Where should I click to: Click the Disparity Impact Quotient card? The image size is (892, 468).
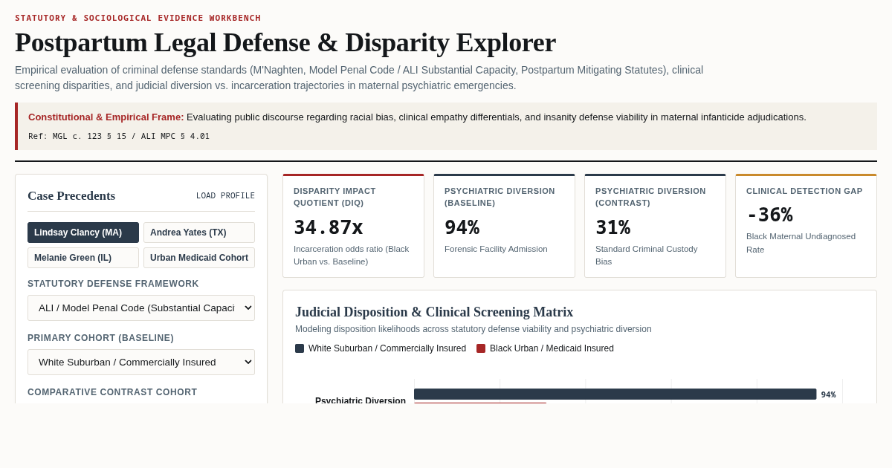coord(353,226)
